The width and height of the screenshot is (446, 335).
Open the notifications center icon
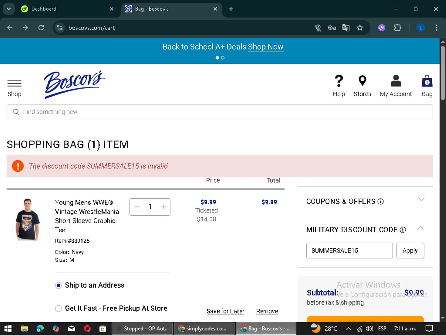429,328
